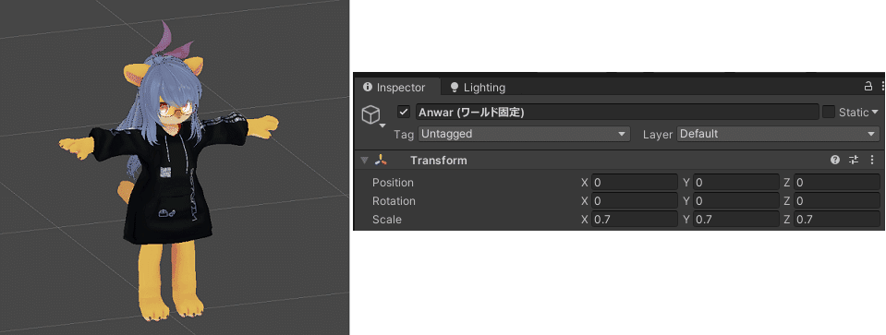Click the GameObject cube icon picker
Viewport: 886px width, 335px height.
coord(370,114)
